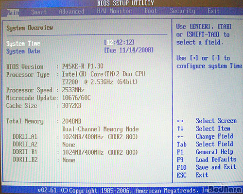Viewport: 243px width, 194px height.
Task: Click Dual-Channel Memory Mode text
Action: point(101,129)
